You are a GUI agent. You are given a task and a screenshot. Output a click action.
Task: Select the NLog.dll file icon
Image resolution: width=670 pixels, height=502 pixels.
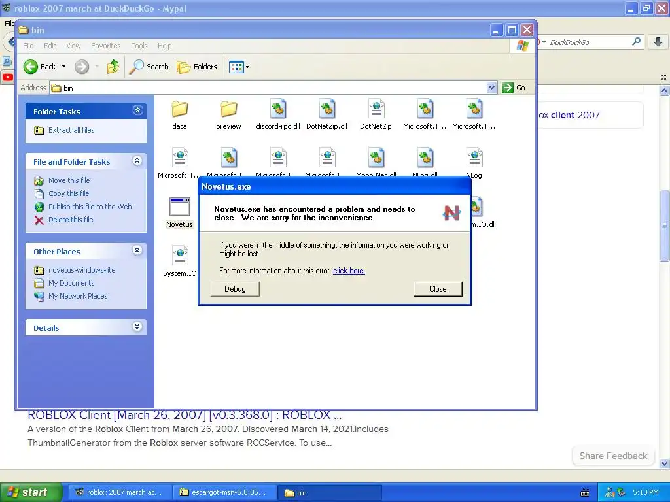point(425,158)
